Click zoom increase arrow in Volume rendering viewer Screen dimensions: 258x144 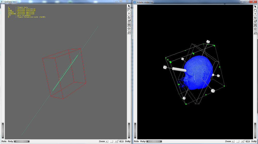coord(242,141)
